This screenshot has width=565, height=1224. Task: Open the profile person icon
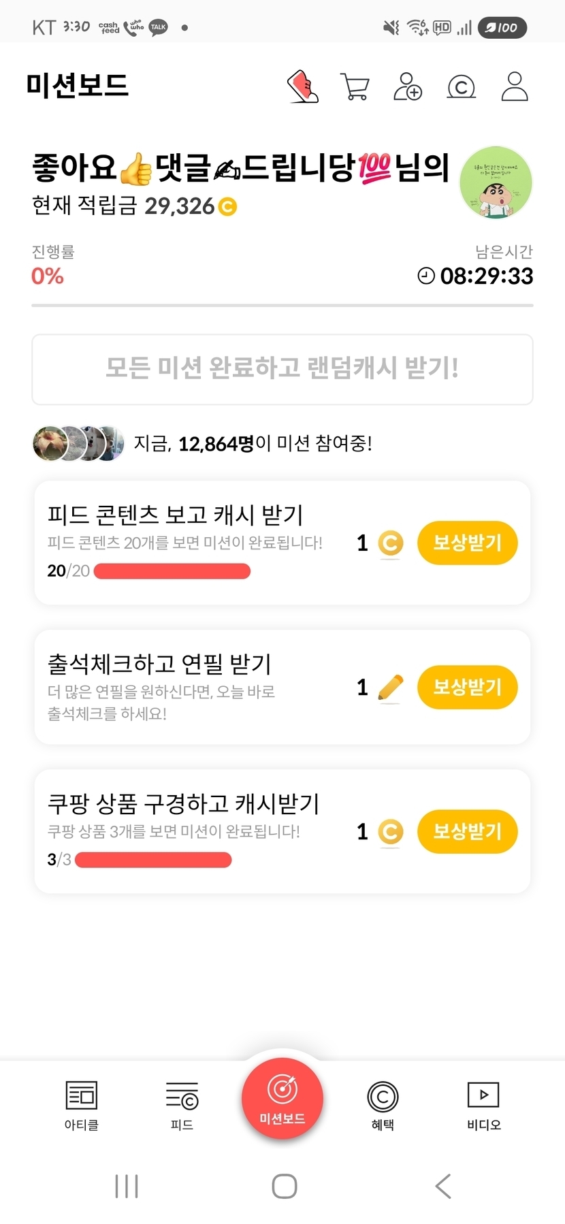pos(514,86)
